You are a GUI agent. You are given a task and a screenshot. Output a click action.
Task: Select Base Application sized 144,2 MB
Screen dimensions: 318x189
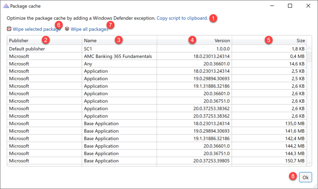pyautogui.click(x=157, y=146)
